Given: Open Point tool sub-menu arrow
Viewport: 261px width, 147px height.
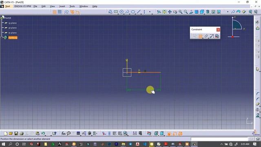Looking at the screenshot, I should [152, 14].
